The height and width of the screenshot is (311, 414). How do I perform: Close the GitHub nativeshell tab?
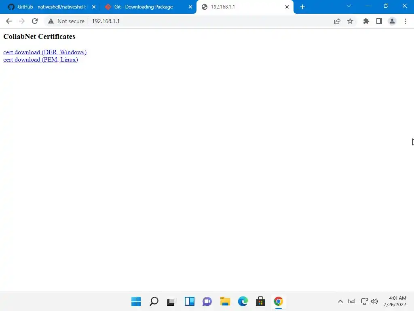click(x=94, y=7)
